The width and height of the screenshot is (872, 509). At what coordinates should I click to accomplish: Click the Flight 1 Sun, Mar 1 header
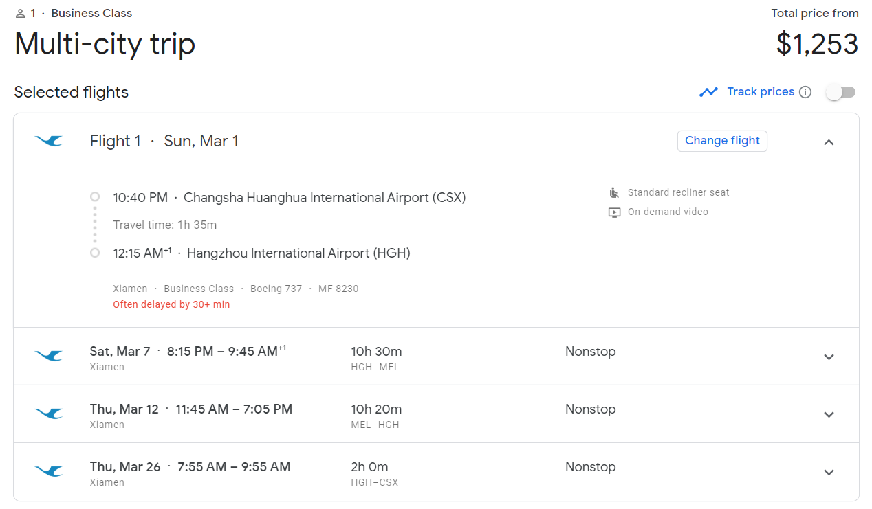coord(164,142)
